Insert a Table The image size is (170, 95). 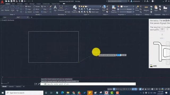click(68, 12)
